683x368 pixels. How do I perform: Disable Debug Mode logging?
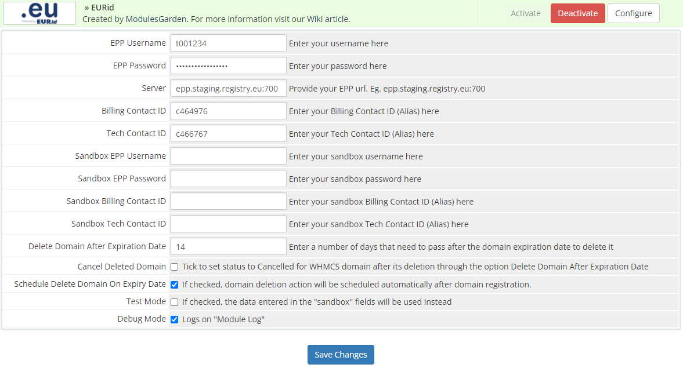click(x=174, y=318)
